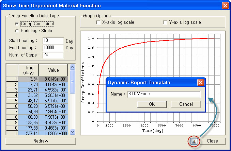Click the Time (day) column header
Viewport: 231px width, 151px height.
click(x=28, y=70)
